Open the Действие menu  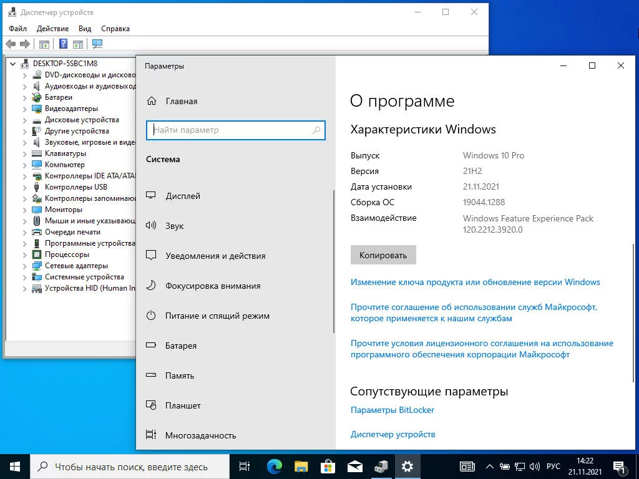click(x=52, y=29)
